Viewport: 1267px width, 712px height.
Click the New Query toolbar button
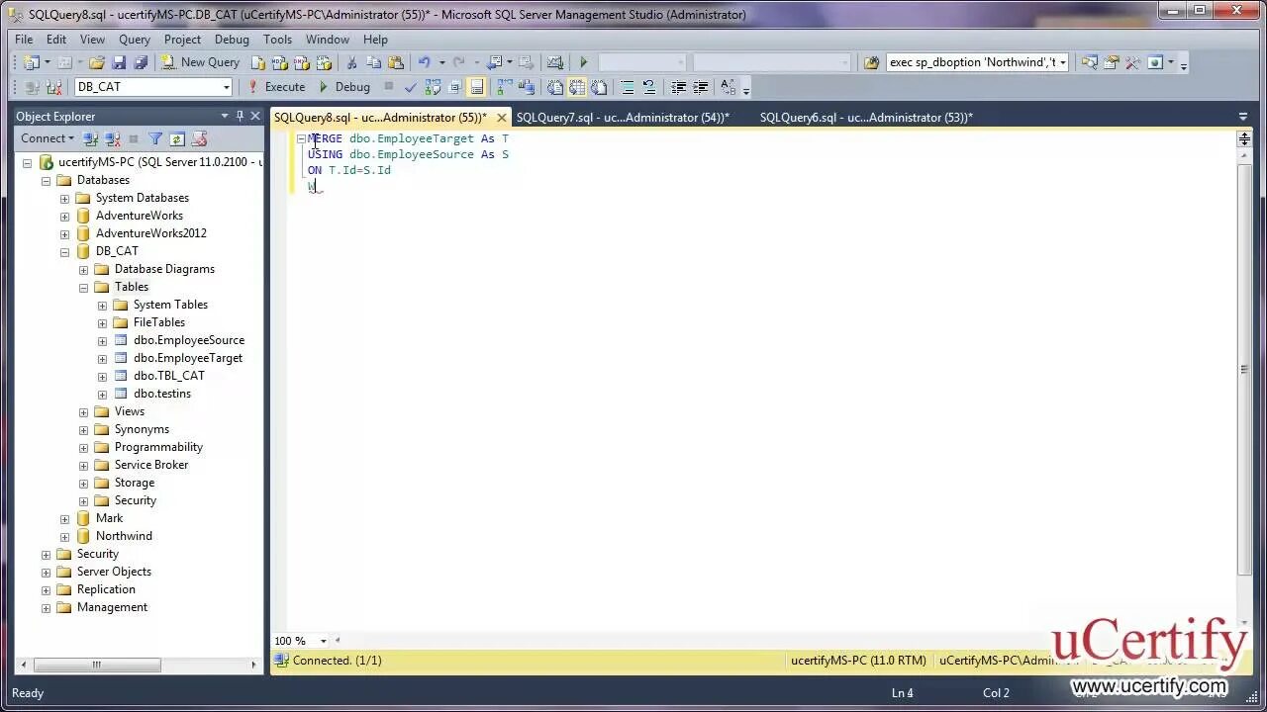point(201,62)
